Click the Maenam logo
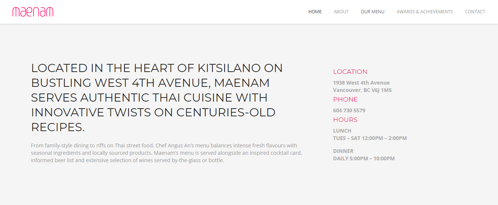498x205 pixels. pyautogui.click(x=33, y=12)
